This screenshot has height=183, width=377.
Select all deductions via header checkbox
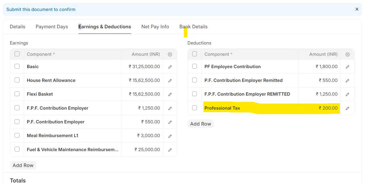(195, 54)
